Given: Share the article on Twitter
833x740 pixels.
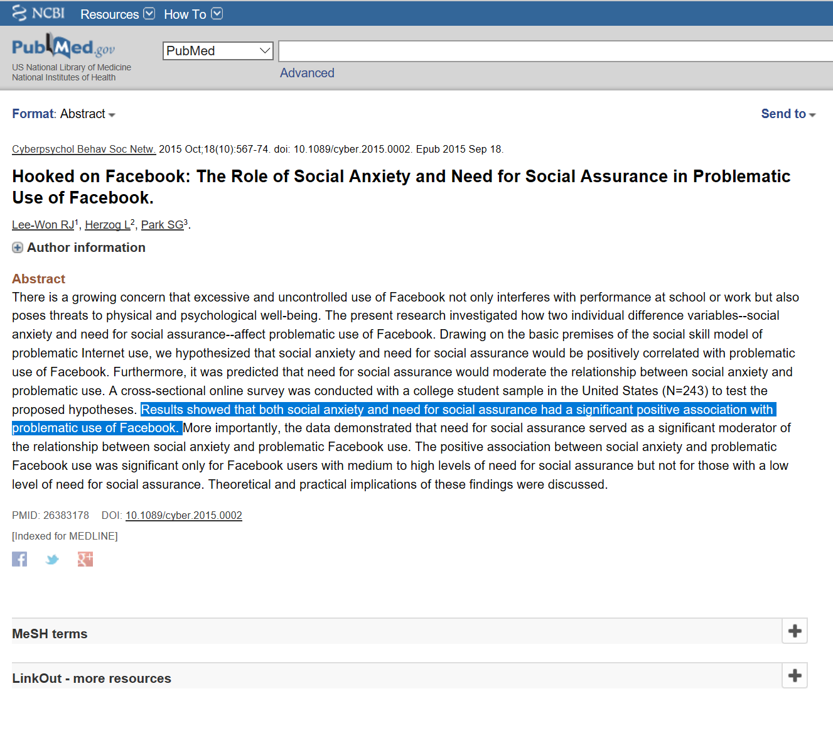Looking at the screenshot, I should click(52, 559).
